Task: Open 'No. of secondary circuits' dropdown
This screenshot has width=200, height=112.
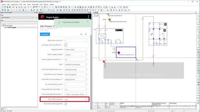Action: 76,84
